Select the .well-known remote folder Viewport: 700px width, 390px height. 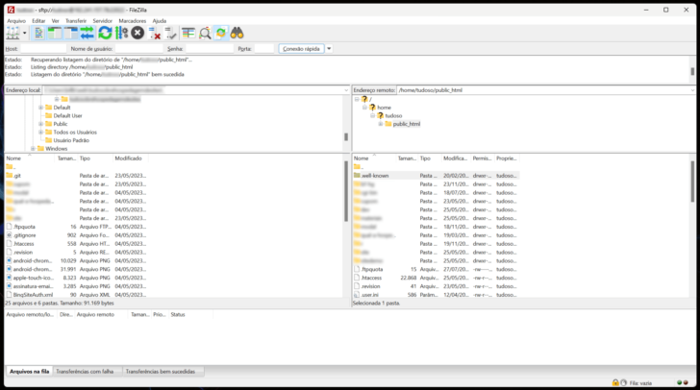tap(375, 176)
